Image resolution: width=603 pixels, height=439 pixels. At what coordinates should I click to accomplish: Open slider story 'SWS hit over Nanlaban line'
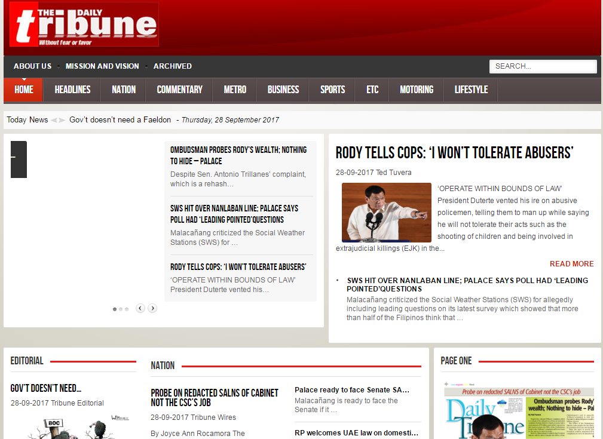click(x=234, y=214)
